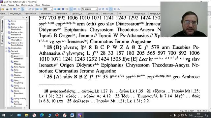Expand the Introduction tree node
Image resolution: width=211 pixels, height=118 pixels.
point(6,48)
